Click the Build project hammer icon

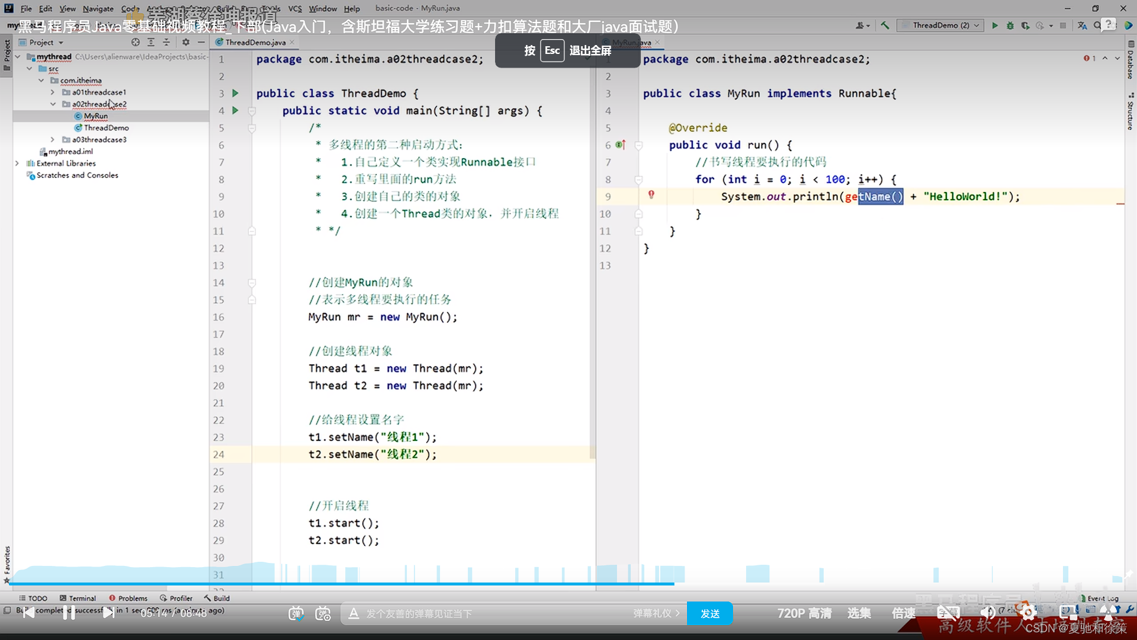885,25
